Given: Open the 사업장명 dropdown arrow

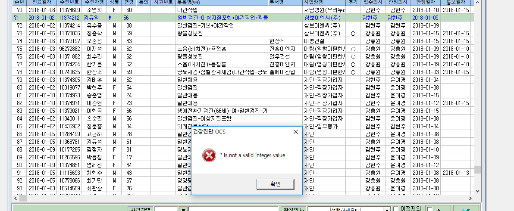Looking at the screenshot, I should click(x=184, y=209).
